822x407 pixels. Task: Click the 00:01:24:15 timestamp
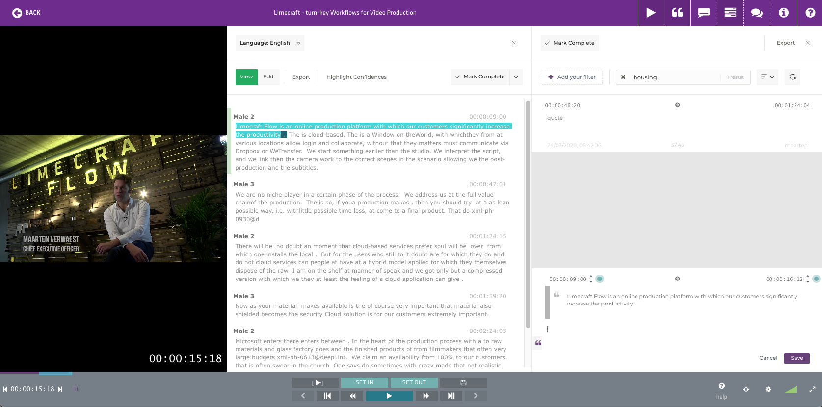click(487, 236)
